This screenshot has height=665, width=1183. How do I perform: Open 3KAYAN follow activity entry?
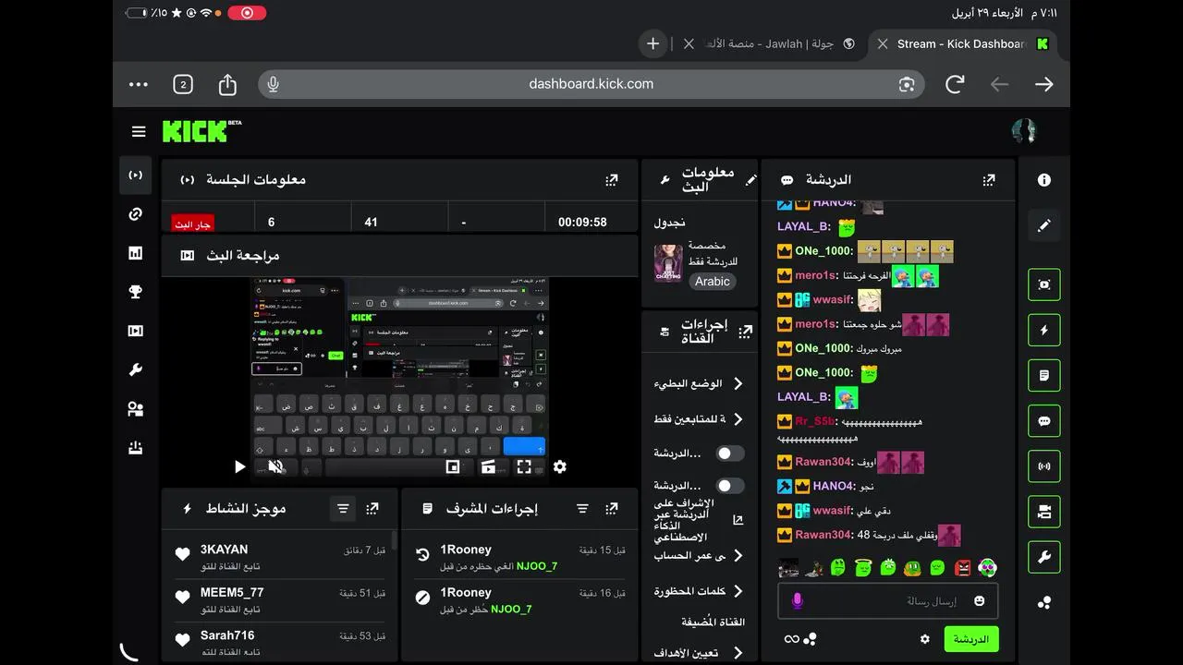[x=282, y=557]
